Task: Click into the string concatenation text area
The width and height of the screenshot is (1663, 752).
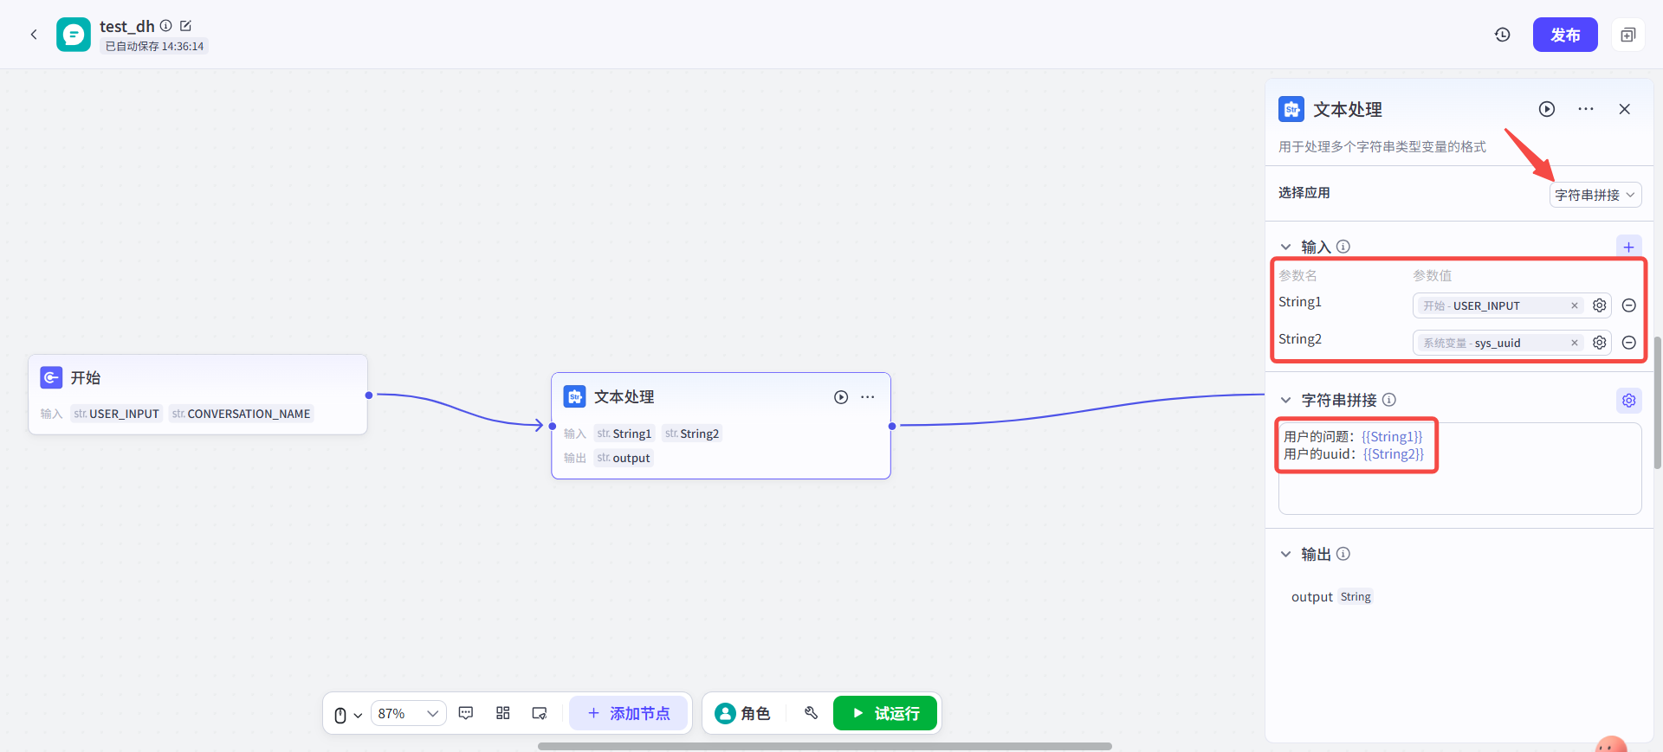Action: point(1460,468)
